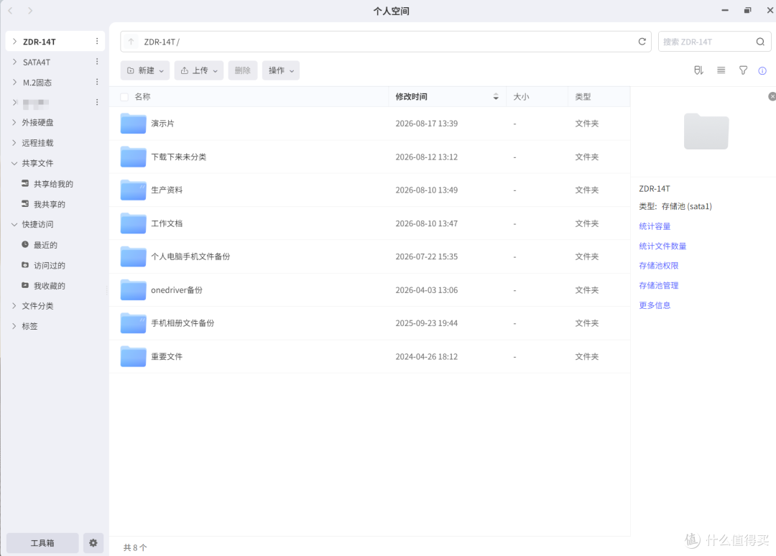Click the 更多信息 link
Screen dimensions: 776x556
(655, 305)
